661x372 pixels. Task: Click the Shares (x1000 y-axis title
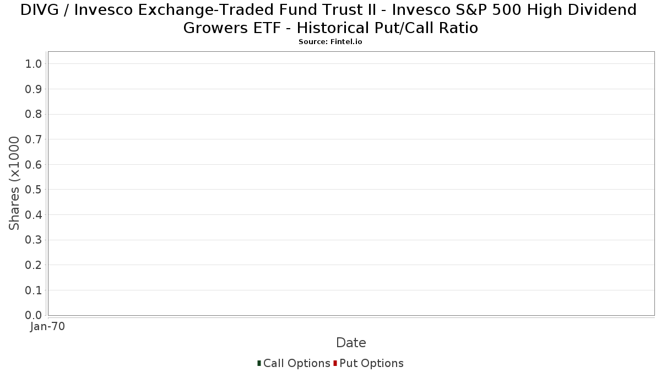coord(14,184)
